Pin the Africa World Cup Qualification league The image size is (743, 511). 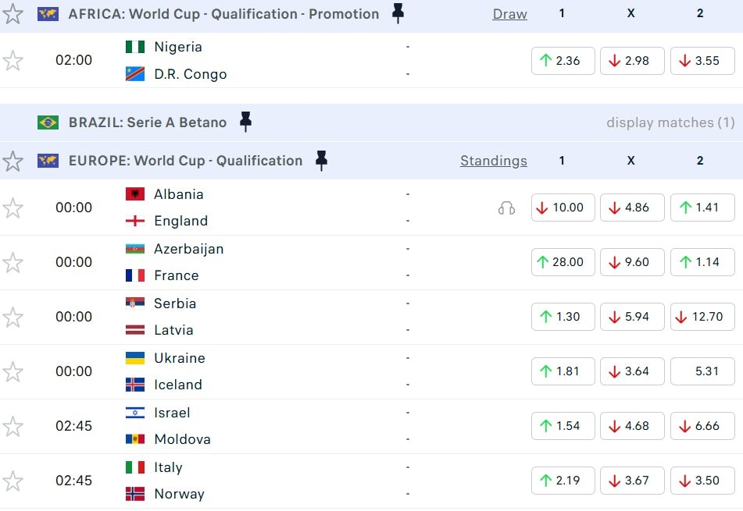click(x=398, y=13)
